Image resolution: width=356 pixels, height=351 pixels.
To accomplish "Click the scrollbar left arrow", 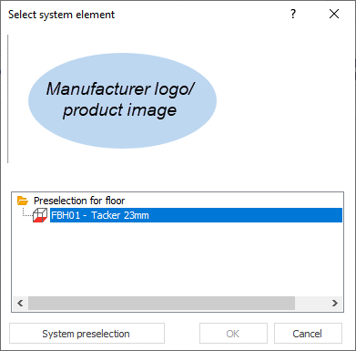I will [20, 303].
